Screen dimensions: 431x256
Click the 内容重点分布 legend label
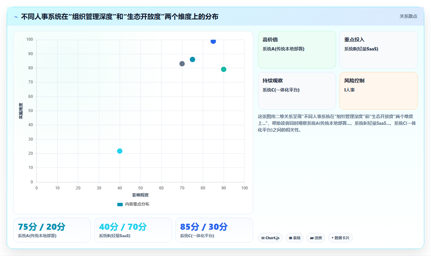[x=137, y=204]
